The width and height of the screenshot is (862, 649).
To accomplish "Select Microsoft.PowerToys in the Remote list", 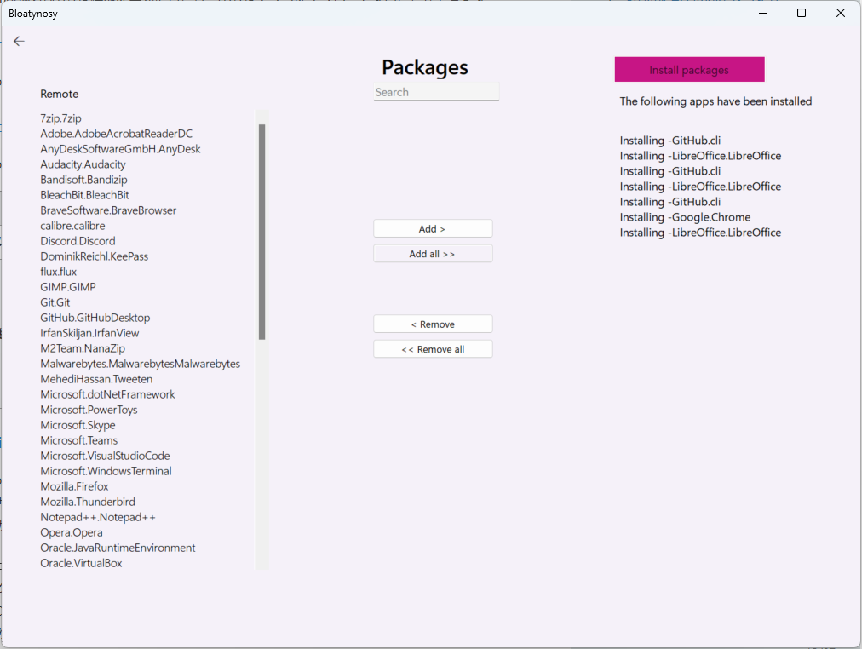I will pos(89,409).
